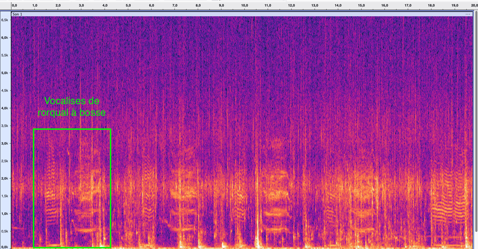This screenshot has height=249, width=478.
Task: Click the 5,0 second mark on timeline
Action: pyautogui.click(x=128, y=5)
